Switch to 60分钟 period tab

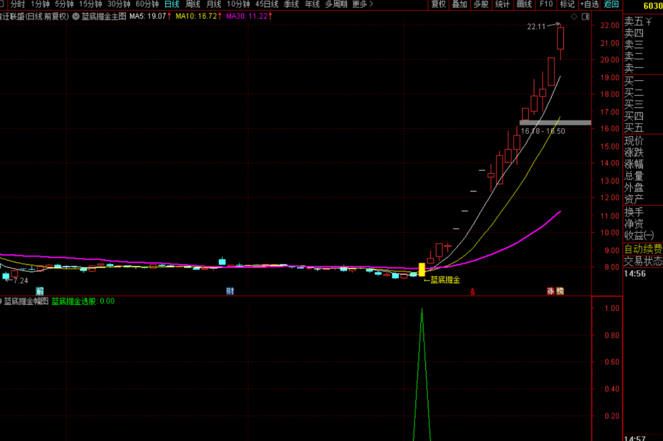click(x=147, y=5)
